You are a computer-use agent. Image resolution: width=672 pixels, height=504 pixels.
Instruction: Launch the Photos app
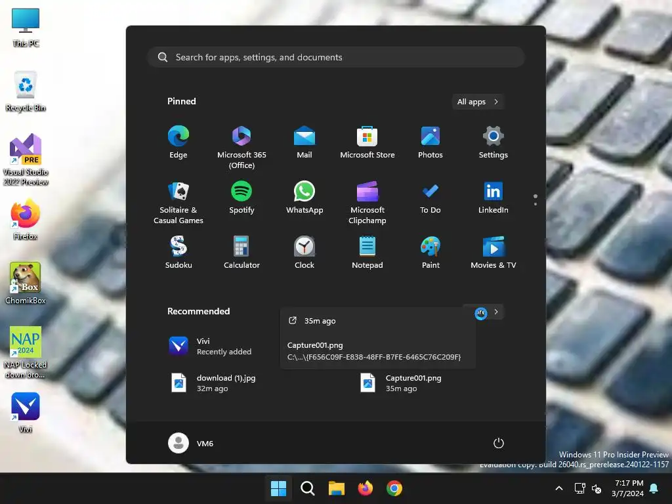[430, 142]
